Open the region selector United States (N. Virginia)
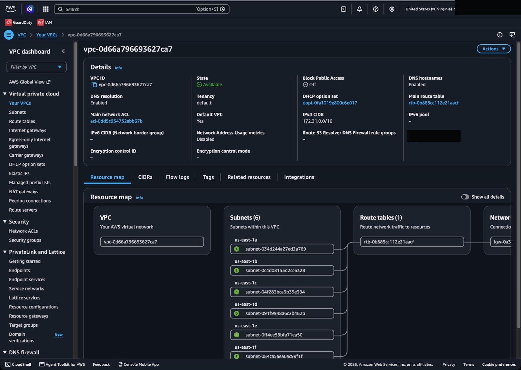Viewport: 521px width, 370px height. point(431,9)
